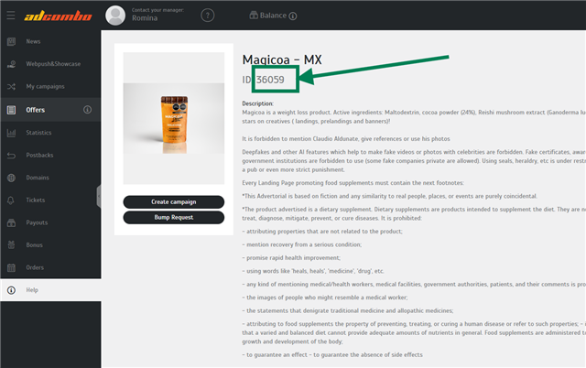Click 'Every Landing Page promoting food supplements' line
The width and height of the screenshot is (586, 368).
(353, 183)
